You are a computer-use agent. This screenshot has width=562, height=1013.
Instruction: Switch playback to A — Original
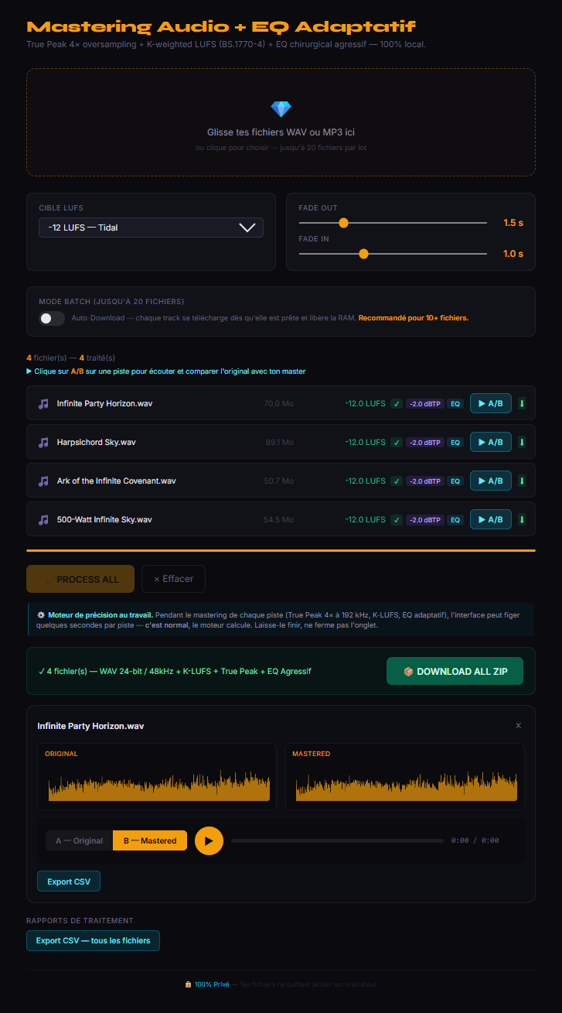(79, 840)
